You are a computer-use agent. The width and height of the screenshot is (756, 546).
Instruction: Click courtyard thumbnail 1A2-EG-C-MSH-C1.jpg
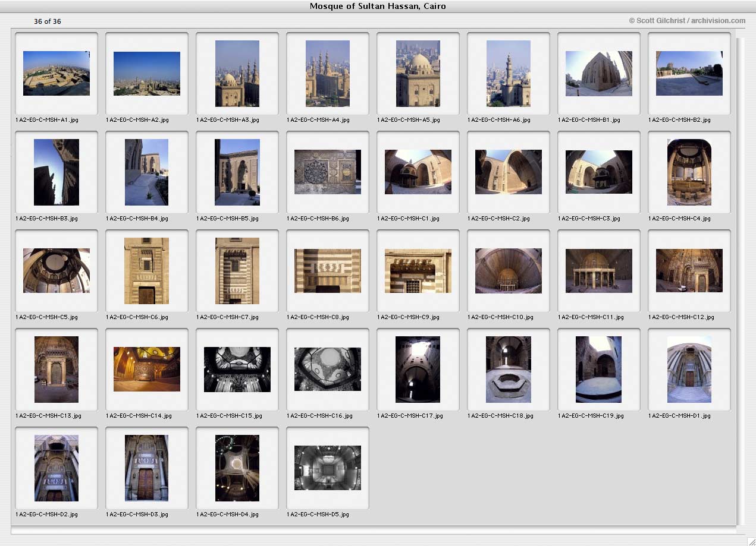coord(418,172)
